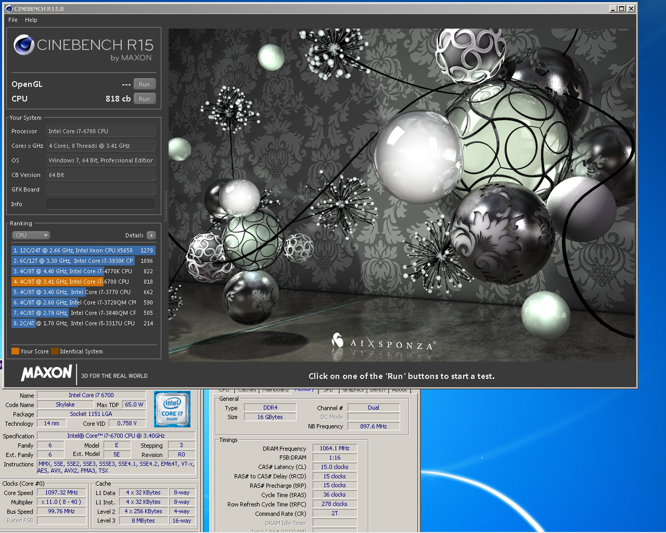Select ranking row Intel Core i7-3720QM

(x=83, y=302)
